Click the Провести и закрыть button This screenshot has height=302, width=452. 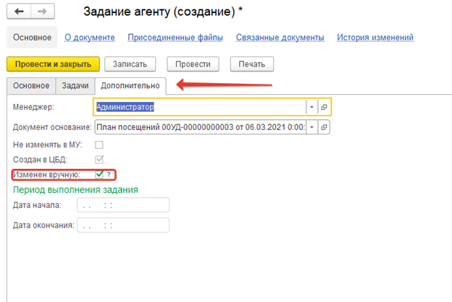53,64
